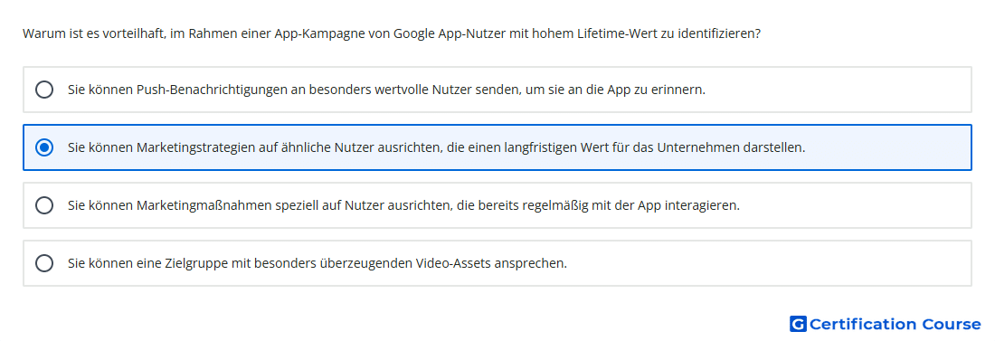Click empty area of fourth answer box

[x=768, y=263]
